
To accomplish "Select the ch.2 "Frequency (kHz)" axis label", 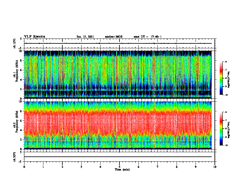I will tap(17, 122).
